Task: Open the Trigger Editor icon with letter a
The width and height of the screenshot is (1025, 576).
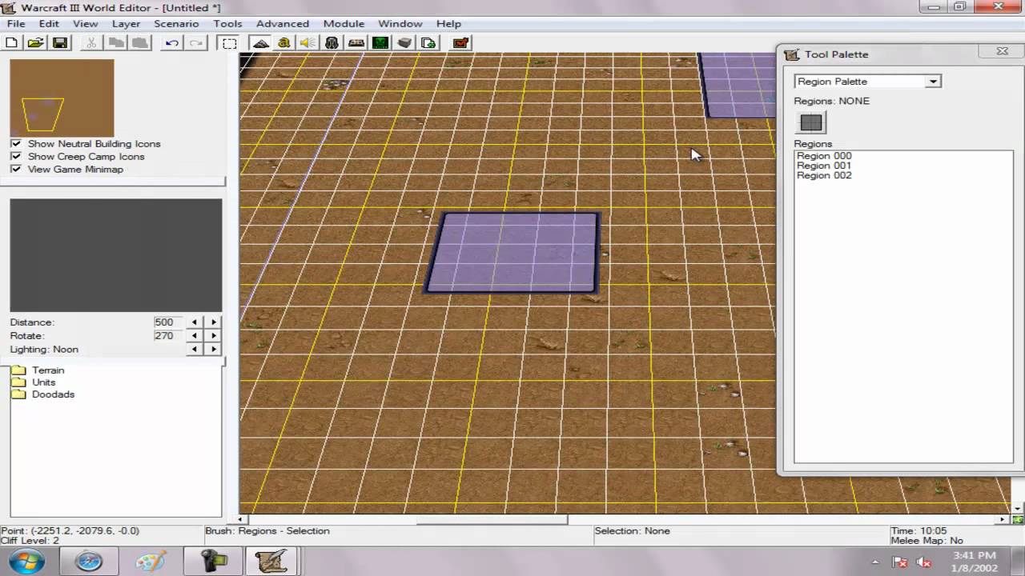Action: tap(283, 43)
